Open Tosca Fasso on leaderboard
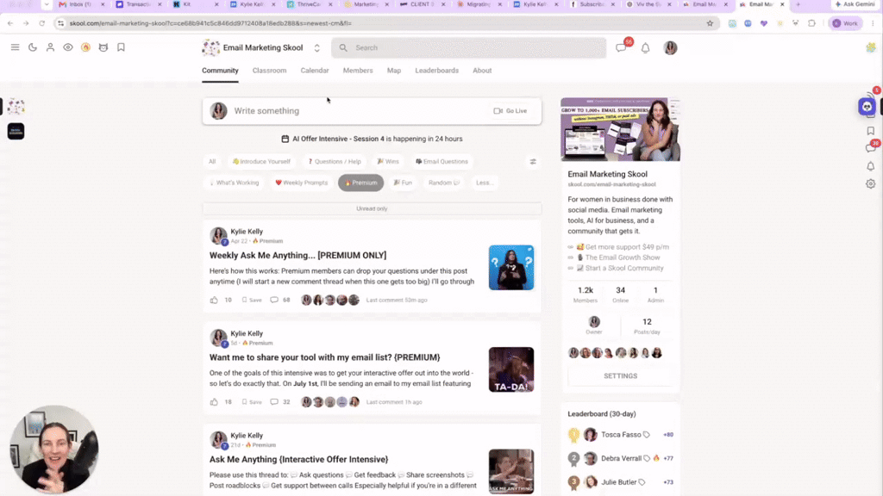883x496 pixels. point(621,435)
